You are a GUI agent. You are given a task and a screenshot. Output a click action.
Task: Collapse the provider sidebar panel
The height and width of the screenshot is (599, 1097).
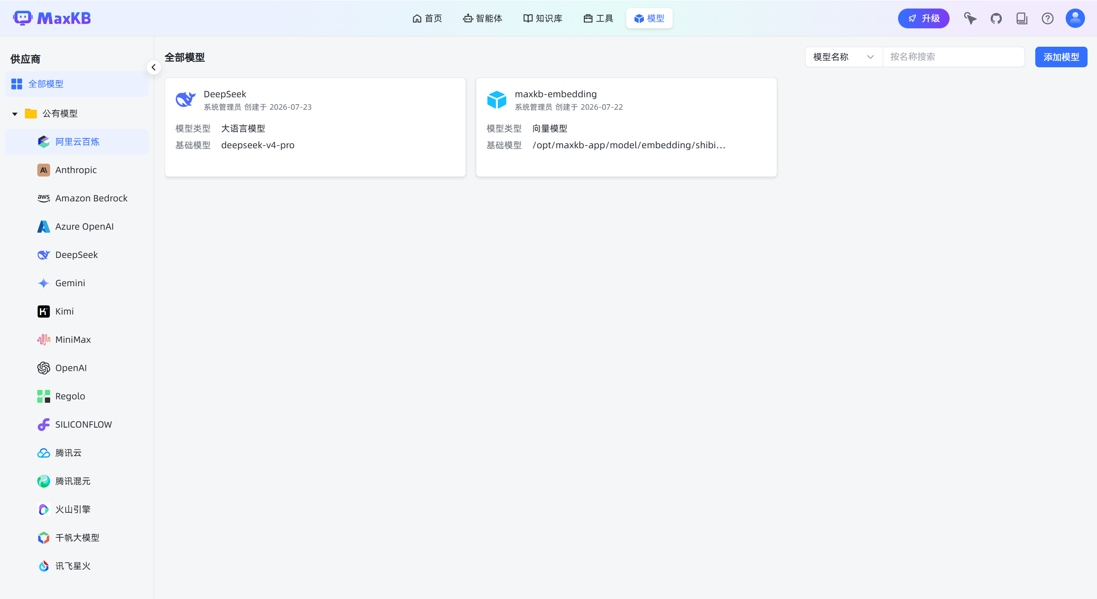click(153, 67)
